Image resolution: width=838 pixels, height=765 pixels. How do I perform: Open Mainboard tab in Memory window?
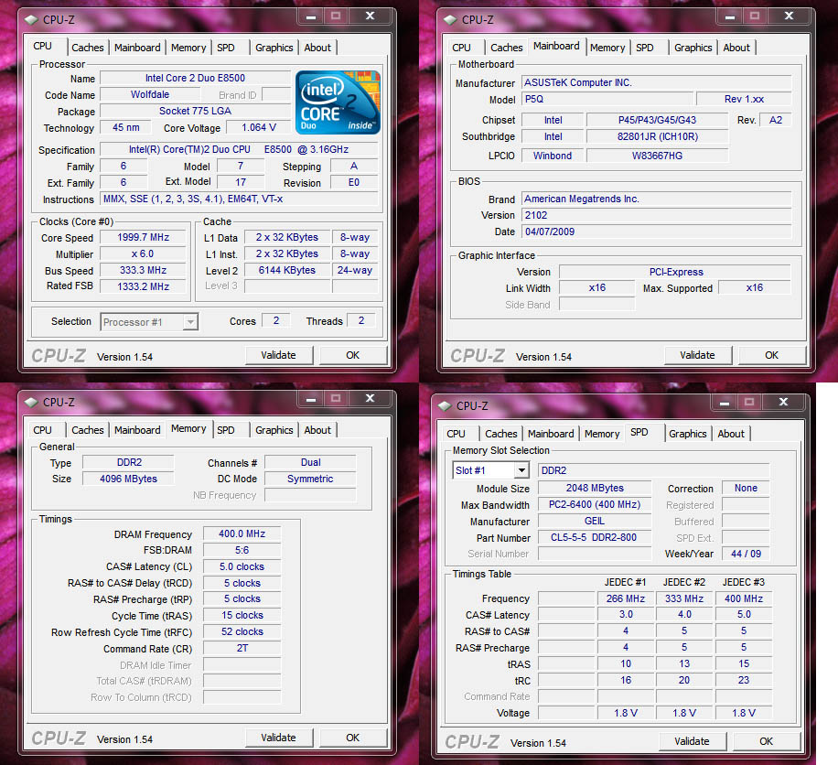click(137, 430)
